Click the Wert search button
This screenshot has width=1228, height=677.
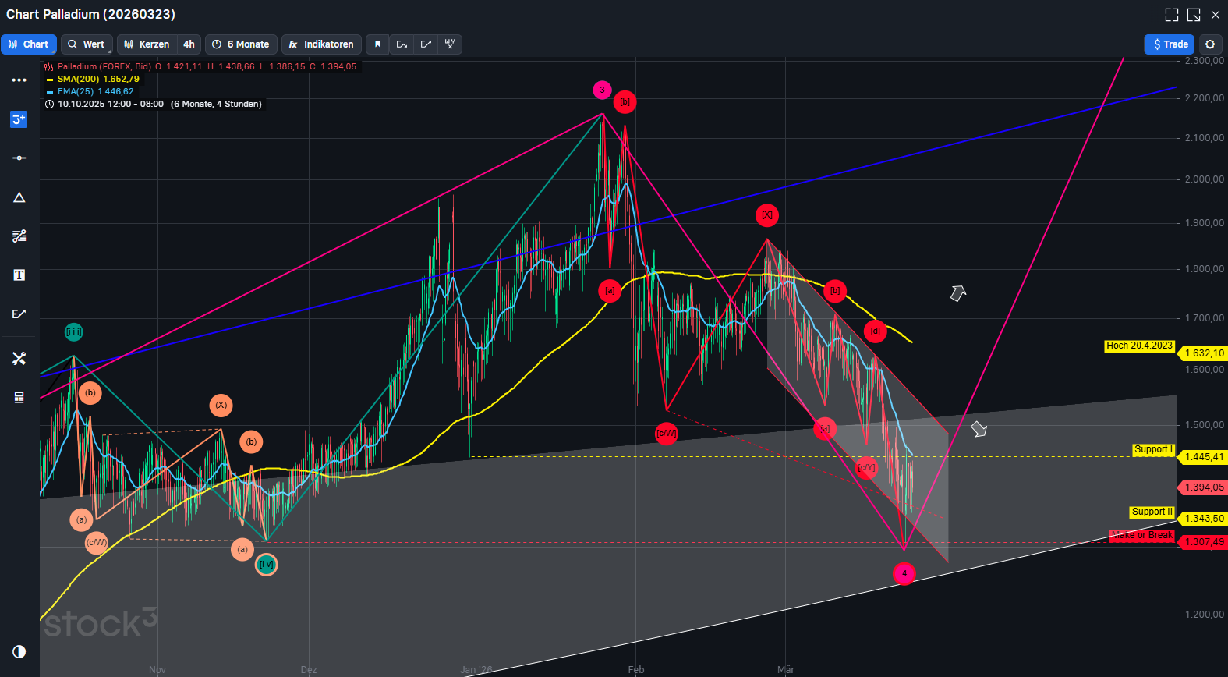[x=87, y=44]
